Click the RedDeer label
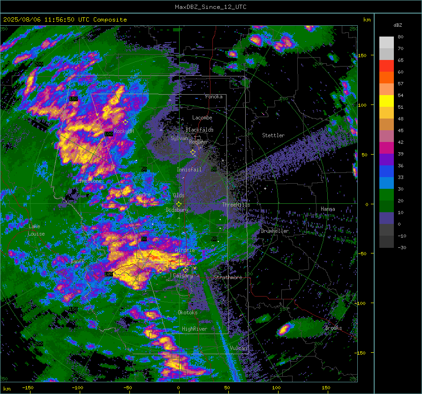 pos(199,142)
